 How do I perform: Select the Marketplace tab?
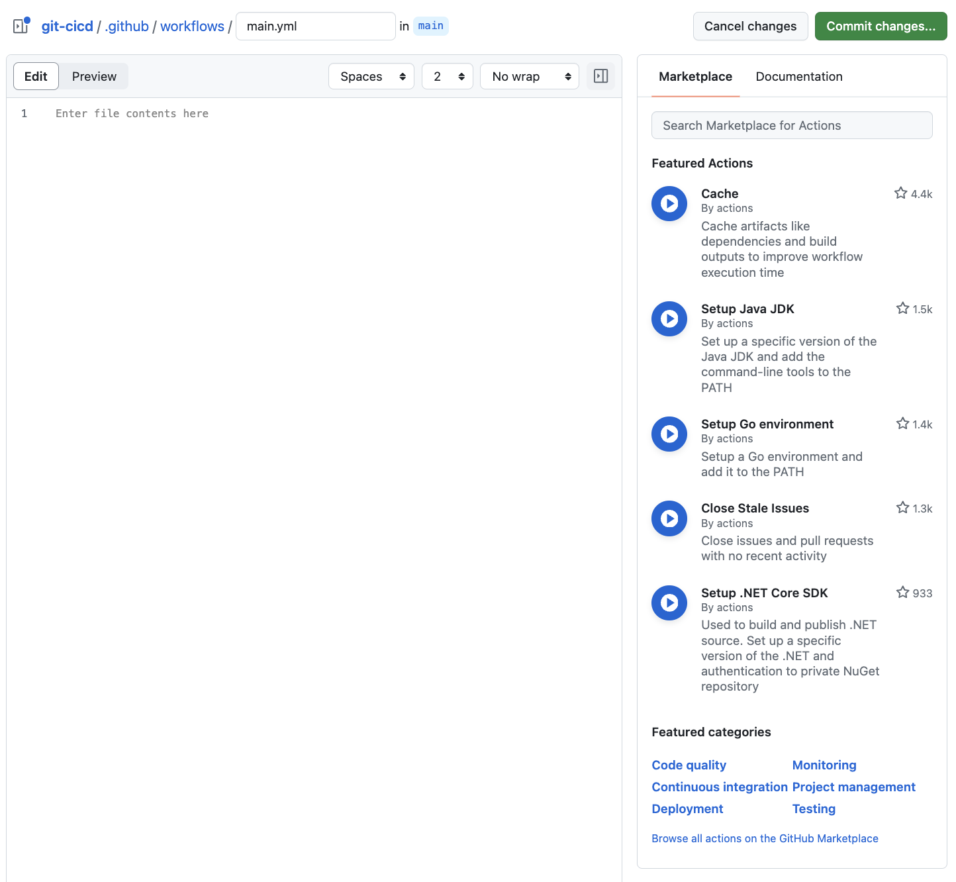click(695, 76)
